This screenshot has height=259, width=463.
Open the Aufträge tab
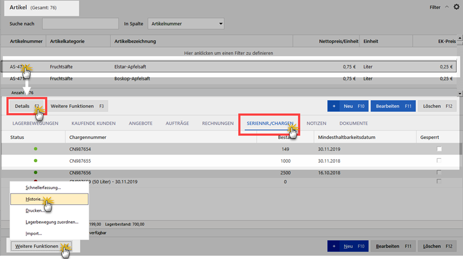(x=177, y=124)
